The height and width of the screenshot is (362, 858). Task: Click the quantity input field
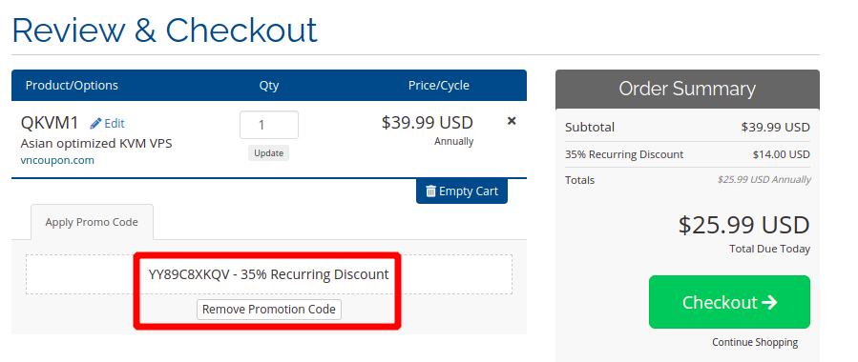tap(269, 125)
